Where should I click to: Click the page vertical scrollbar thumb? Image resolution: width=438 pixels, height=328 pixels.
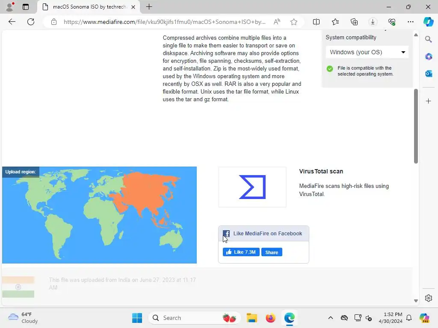[416, 126]
